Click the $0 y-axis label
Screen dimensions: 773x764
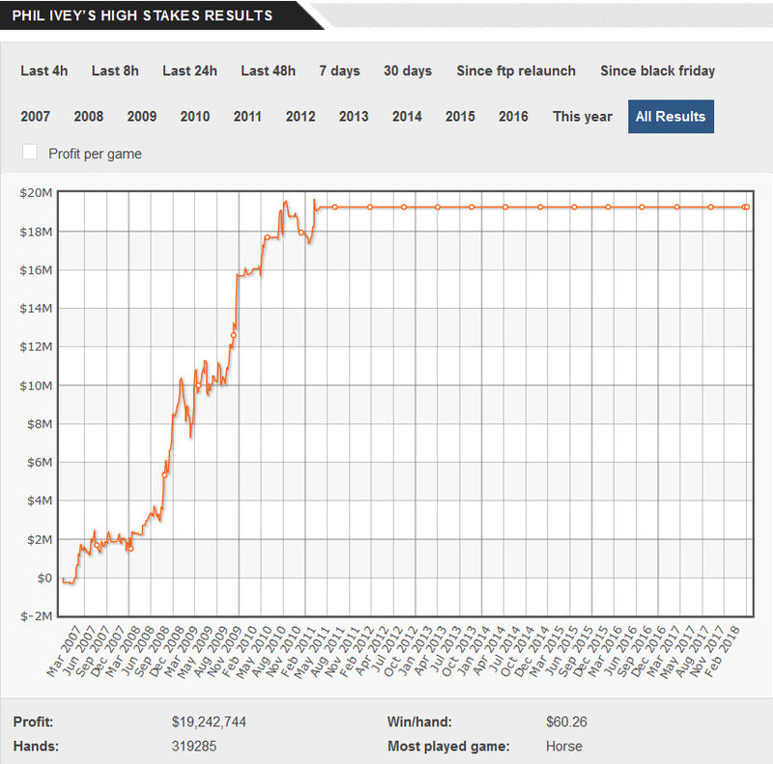44,578
